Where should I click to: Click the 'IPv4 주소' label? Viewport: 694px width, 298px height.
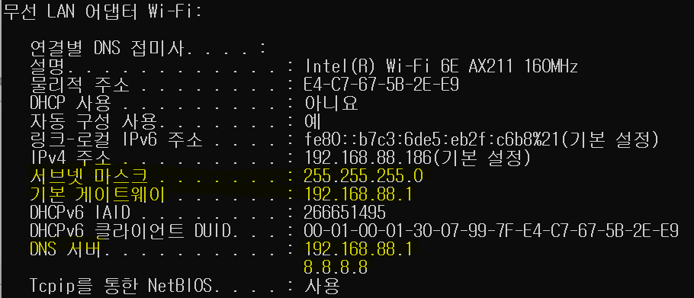[x=70, y=159]
